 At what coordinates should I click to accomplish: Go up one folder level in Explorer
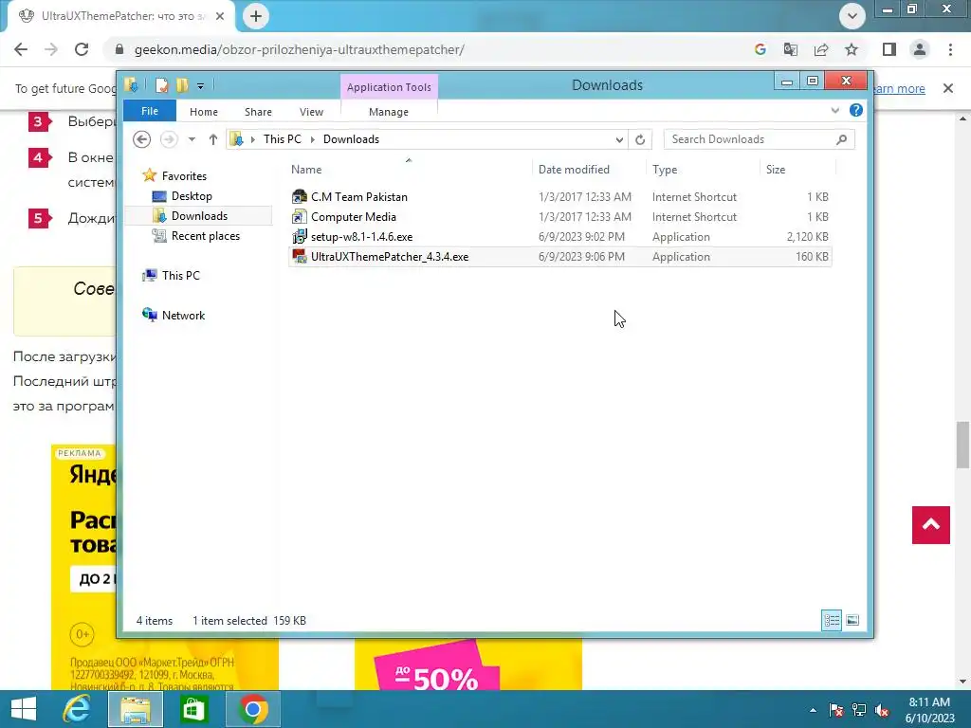[213, 139]
